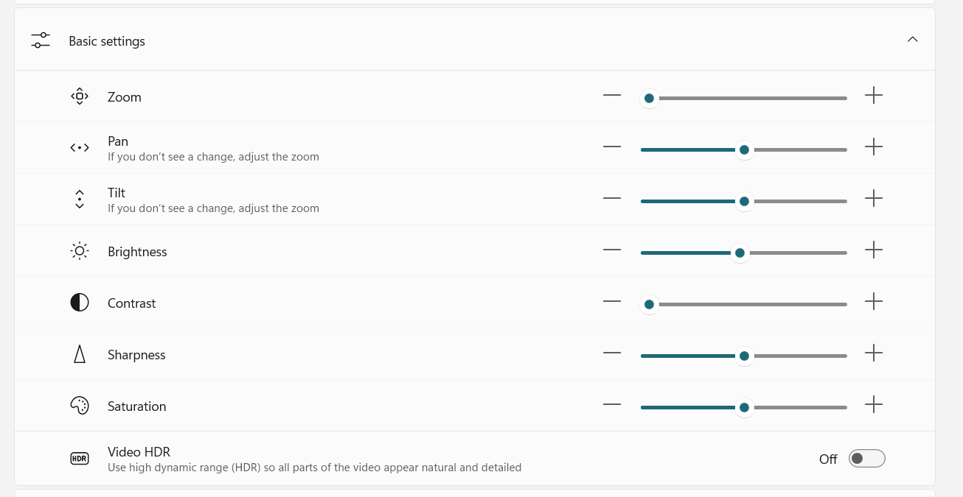The width and height of the screenshot is (963, 497).
Task: Click the Basic settings sliders icon
Action: point(41,40)
